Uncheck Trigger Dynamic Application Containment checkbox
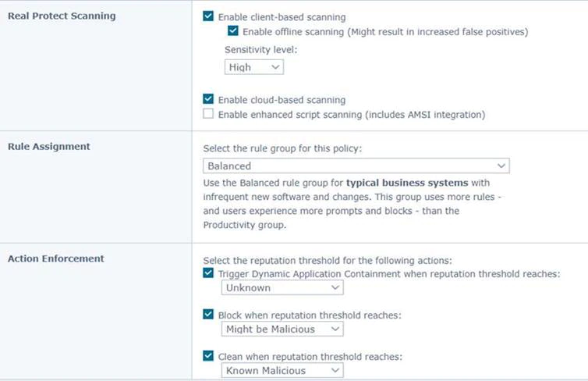The height and width of the screenshot is (381, 588). pos(208,273)
